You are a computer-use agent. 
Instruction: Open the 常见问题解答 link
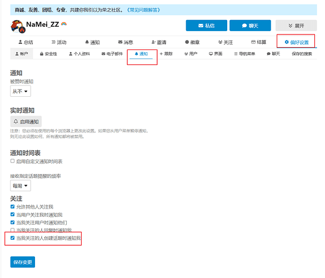(143, 10)
